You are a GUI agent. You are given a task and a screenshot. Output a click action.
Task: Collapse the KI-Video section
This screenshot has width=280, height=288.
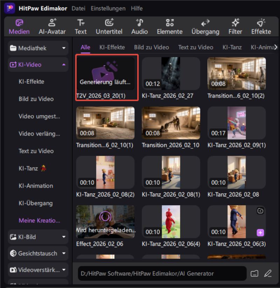pos(64,65)
